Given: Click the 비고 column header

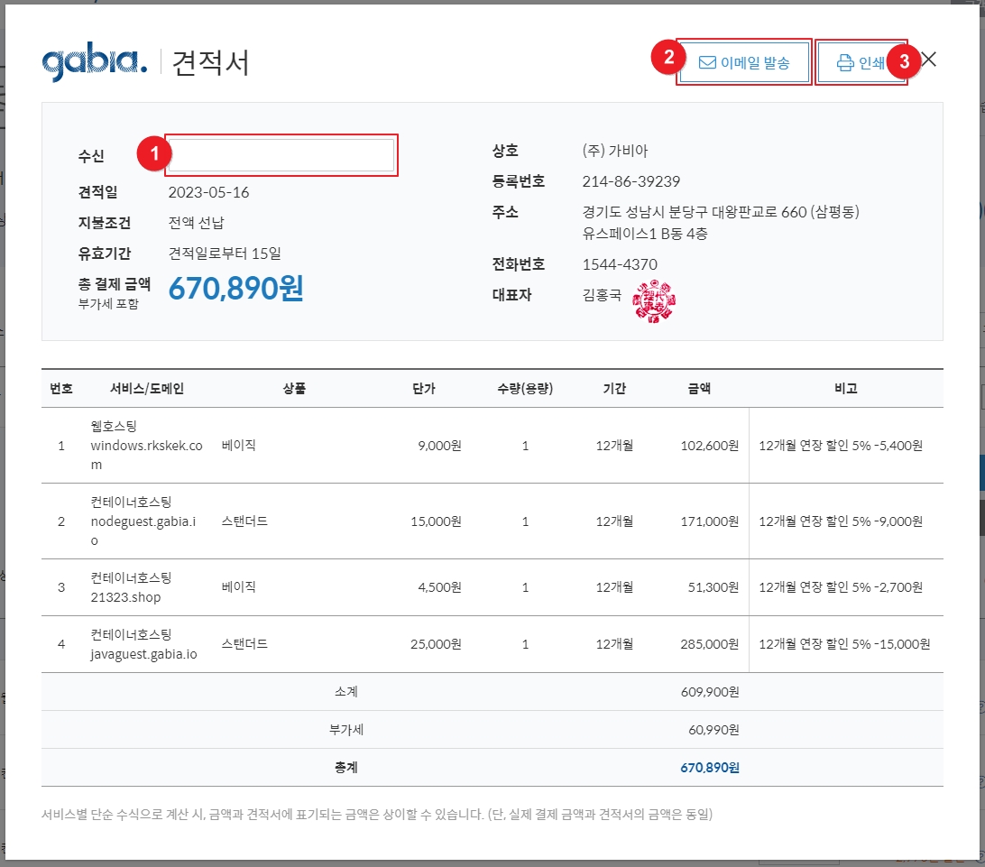Looking at the screenshot, I should tap(845, 388).
